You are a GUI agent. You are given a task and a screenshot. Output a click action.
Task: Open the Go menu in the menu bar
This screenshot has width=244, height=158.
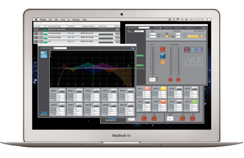(69, 20)
